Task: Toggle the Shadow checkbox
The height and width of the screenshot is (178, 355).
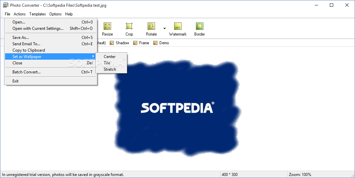Action: pyautogui.click(x=112, y=43)
